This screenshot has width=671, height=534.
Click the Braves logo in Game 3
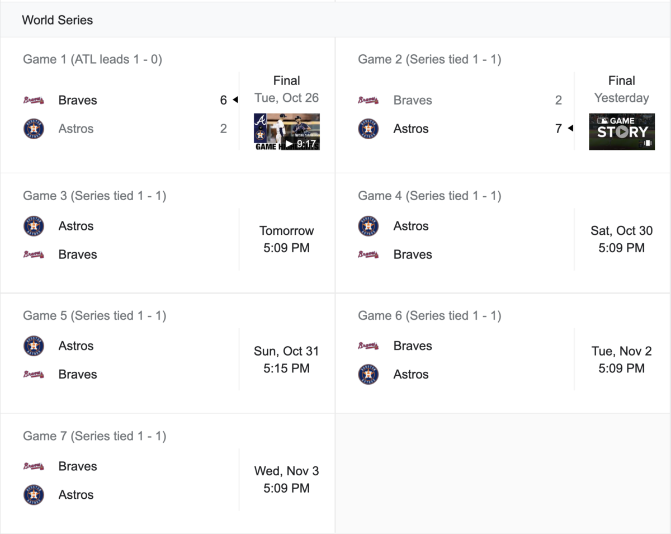34,254
